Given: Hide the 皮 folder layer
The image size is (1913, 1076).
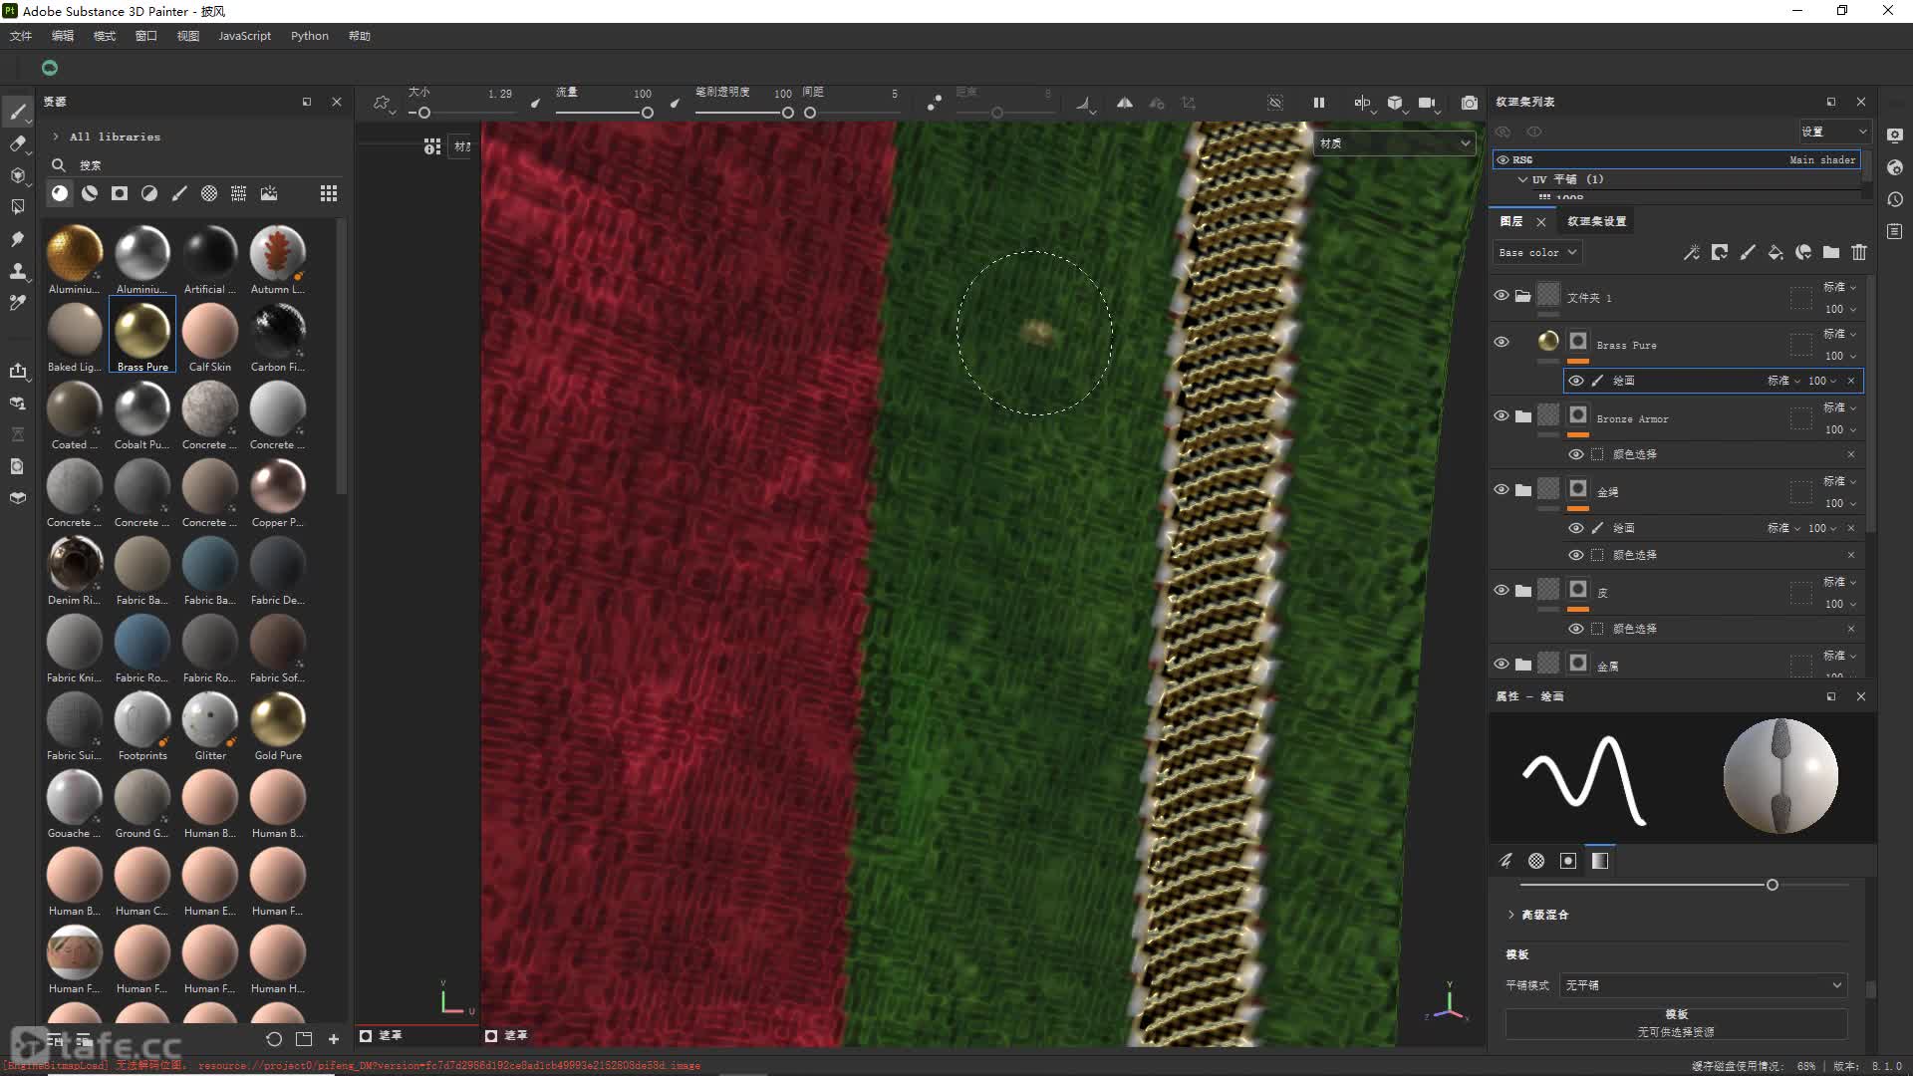Looking at the screenshot, I should pos(1502,590).
